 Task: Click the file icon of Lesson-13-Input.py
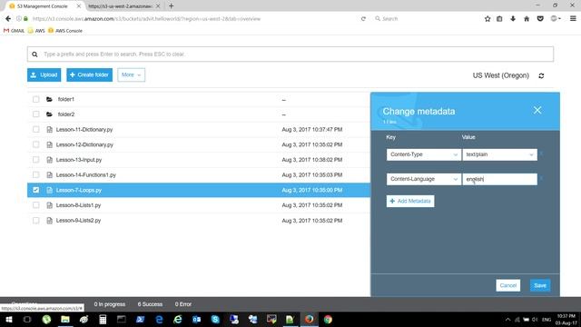49,160
